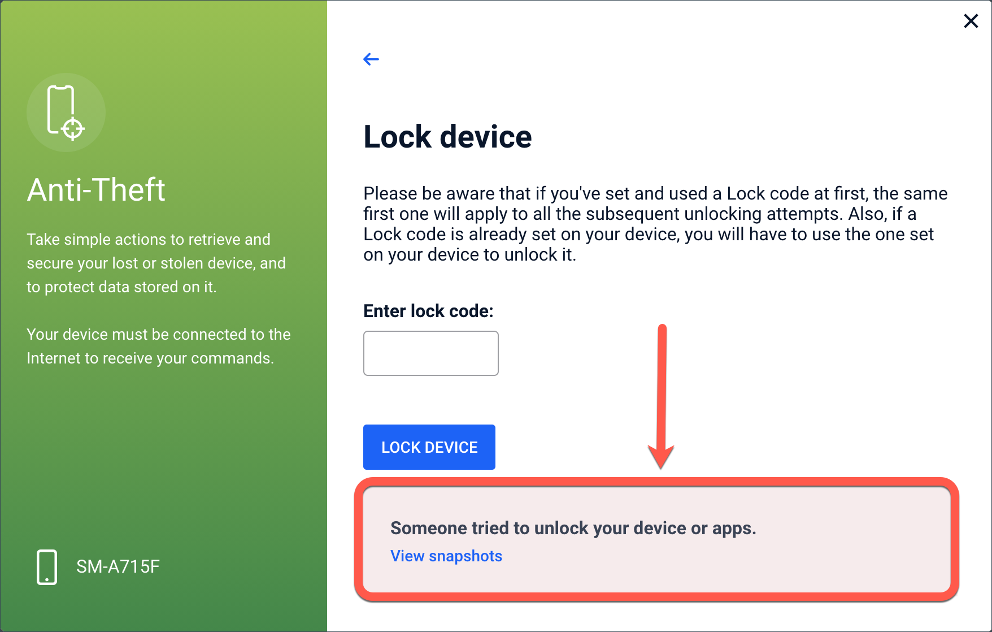Open the View snapshots link
992x632 pixels.
click(446, 556)
